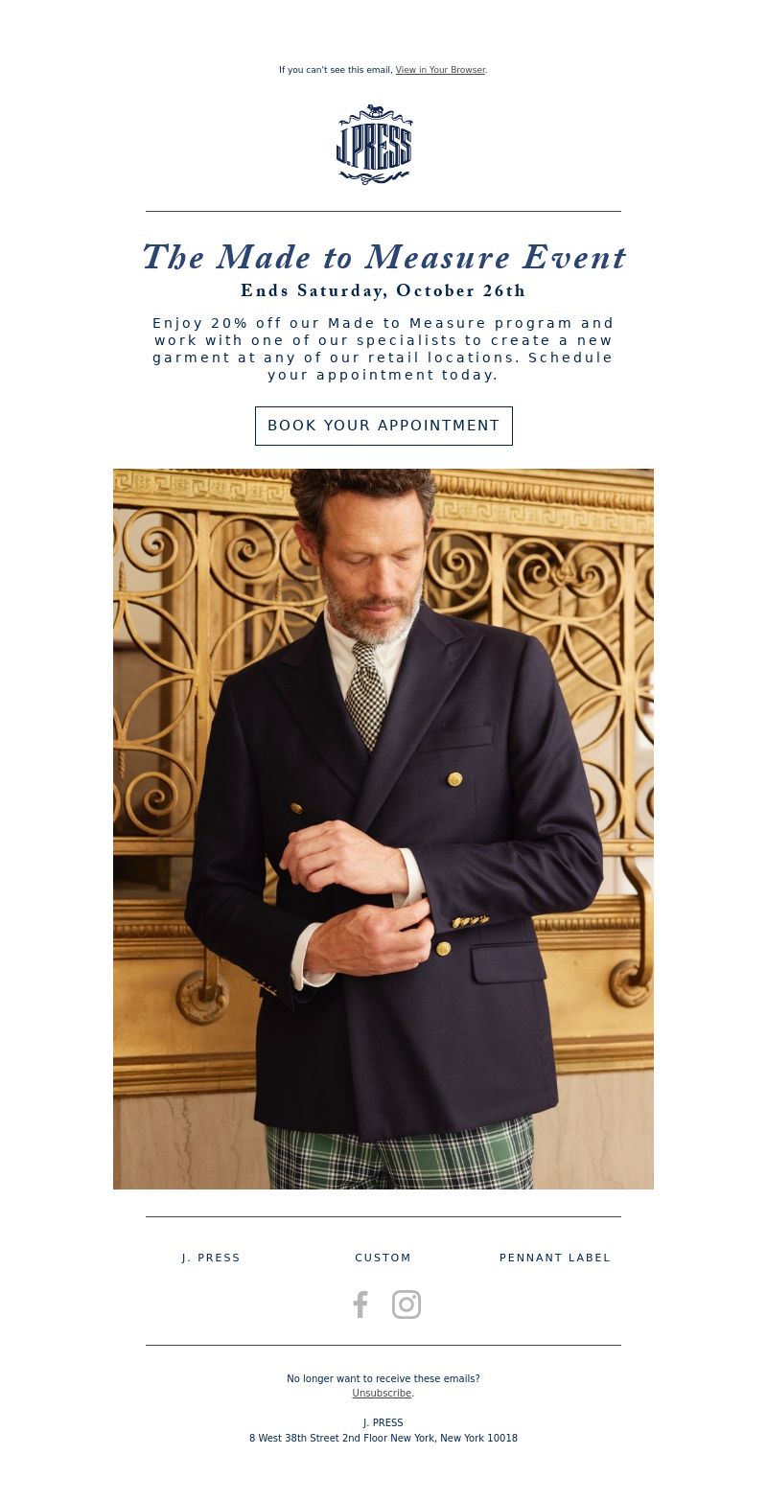Click the Facebook icon

pos(360,1305)
